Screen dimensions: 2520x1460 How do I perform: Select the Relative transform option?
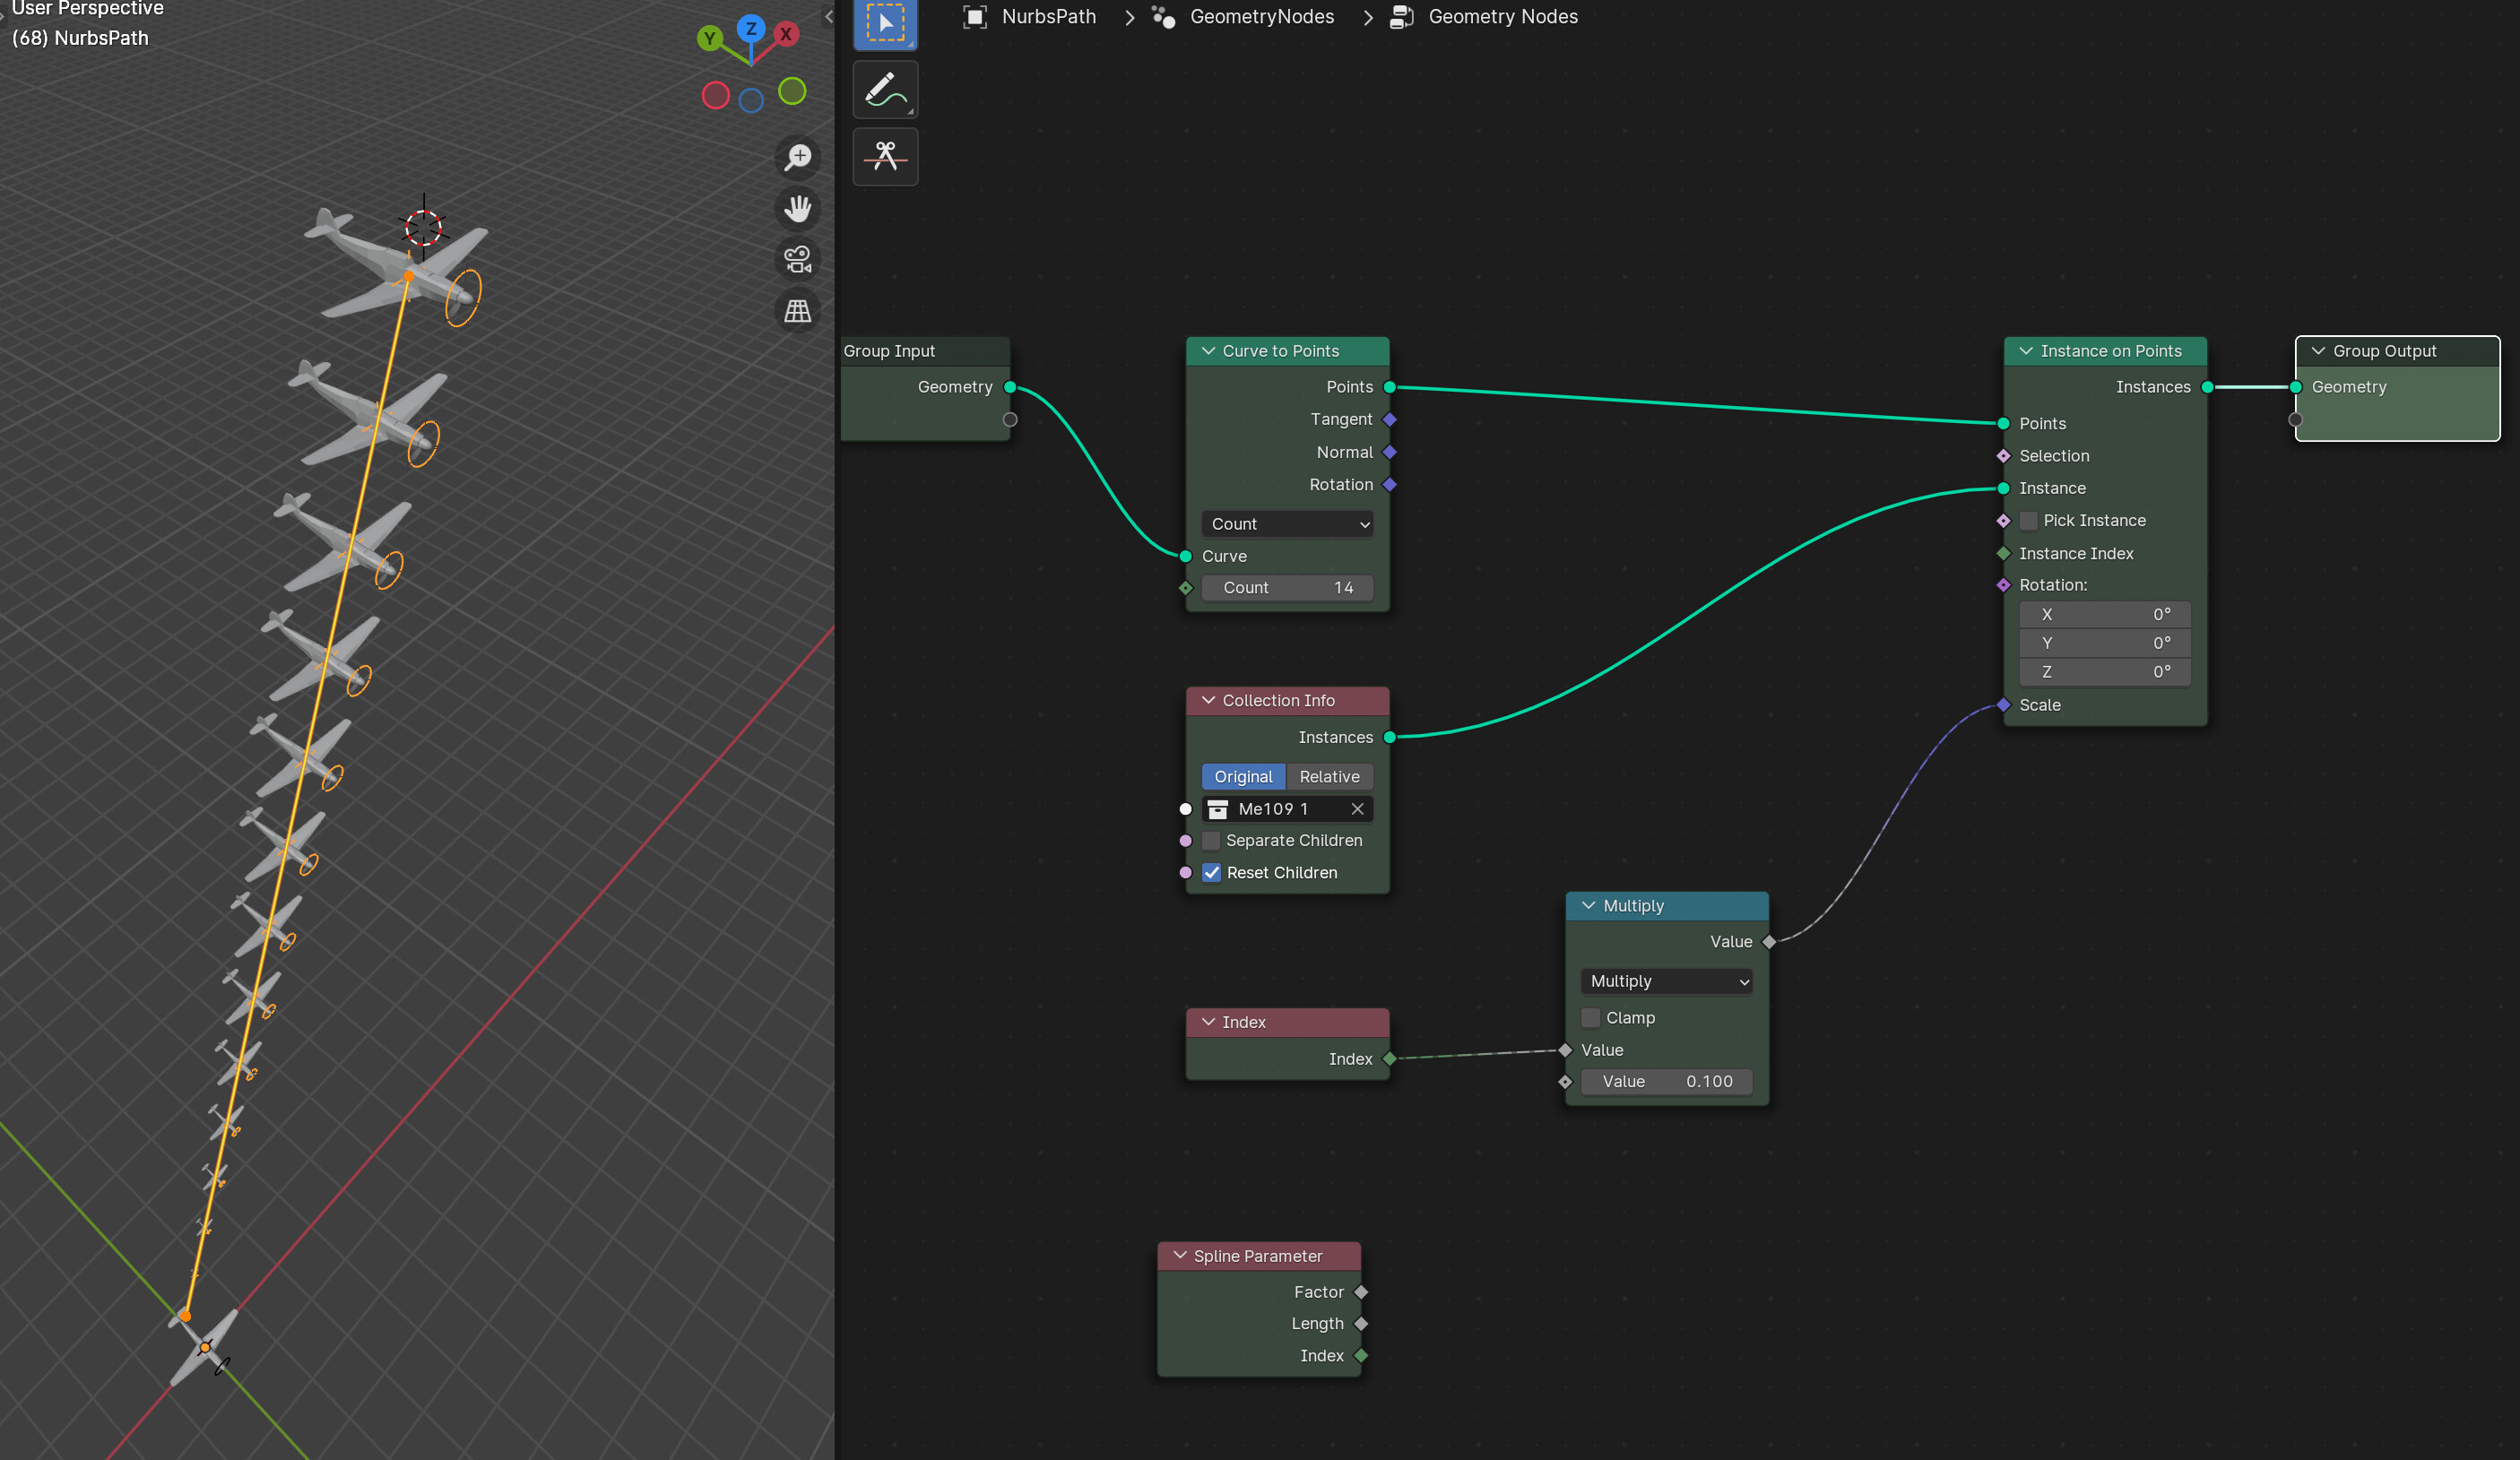tap(1329, 777)
